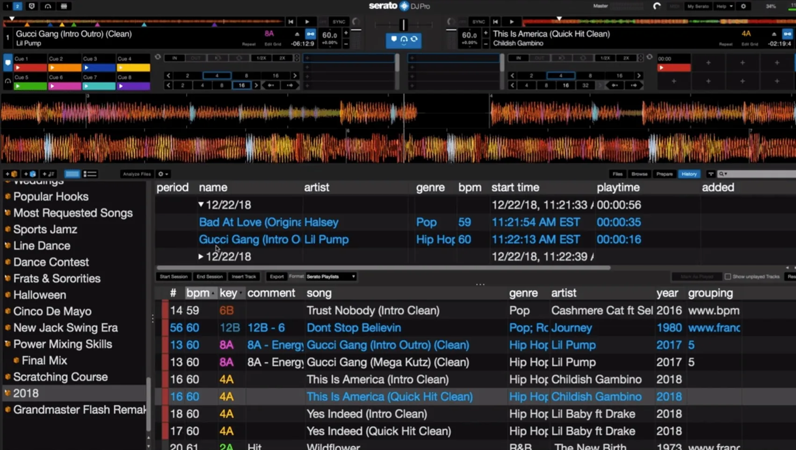Select the 2-deck layout button
This screenshot has height=450, width=796.
(17, 6)
